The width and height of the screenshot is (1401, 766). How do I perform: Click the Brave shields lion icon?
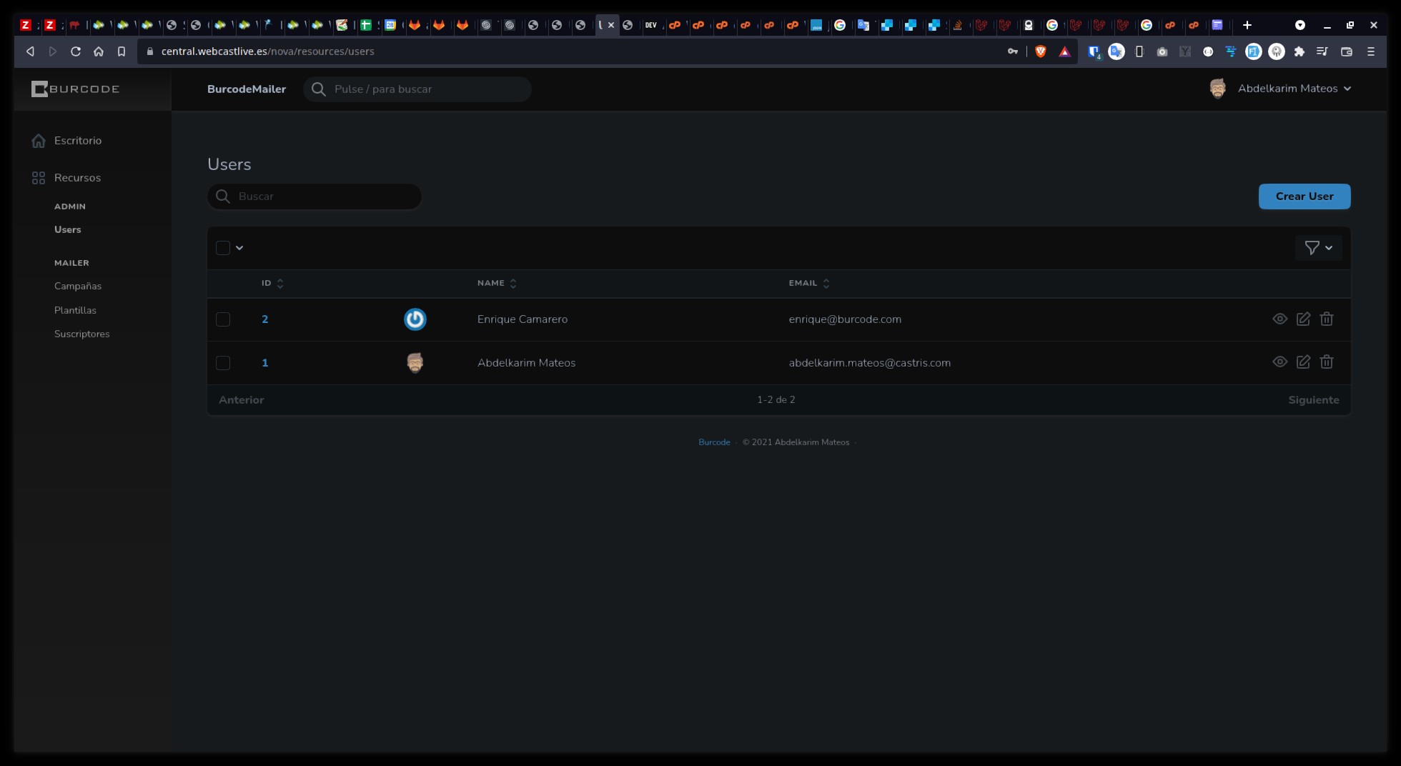pos(1041,51)
